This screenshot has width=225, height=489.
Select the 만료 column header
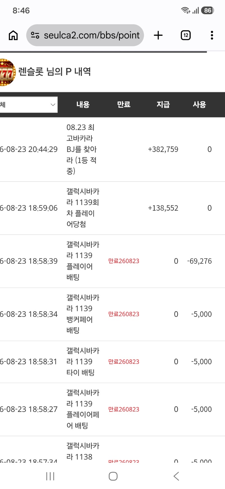click(x=124, y=105)
